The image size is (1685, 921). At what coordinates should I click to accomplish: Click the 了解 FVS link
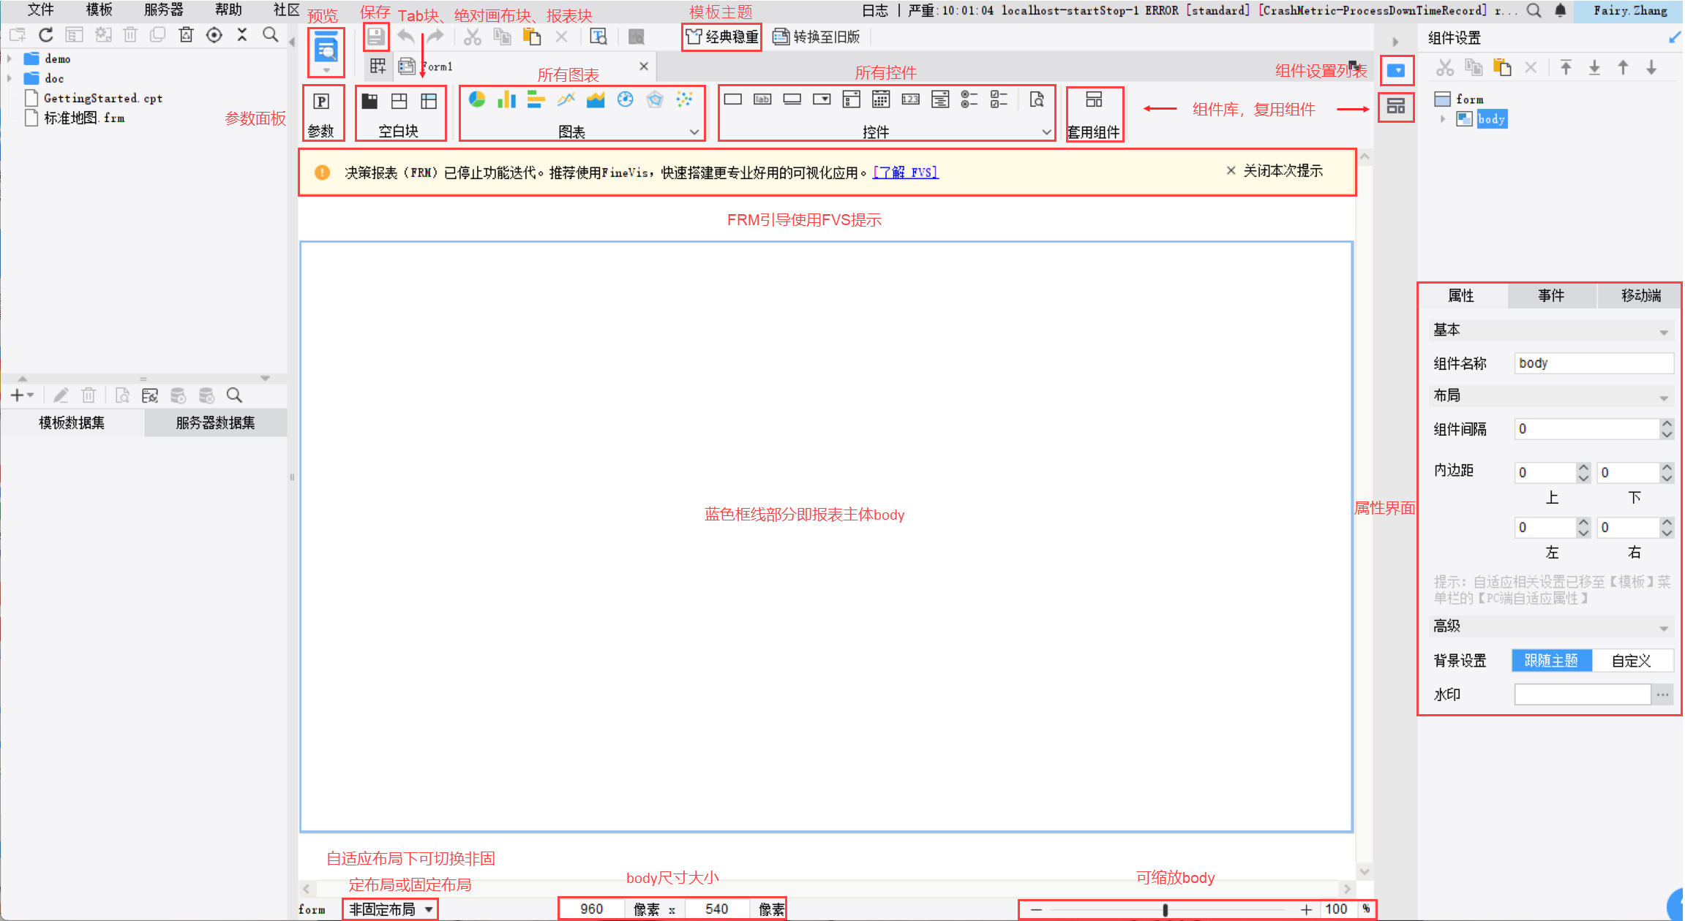[x=905, y=173]
